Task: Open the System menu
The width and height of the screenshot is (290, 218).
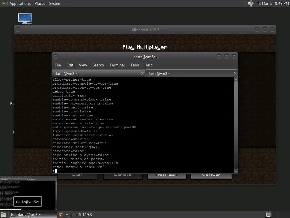Action: 55,3
